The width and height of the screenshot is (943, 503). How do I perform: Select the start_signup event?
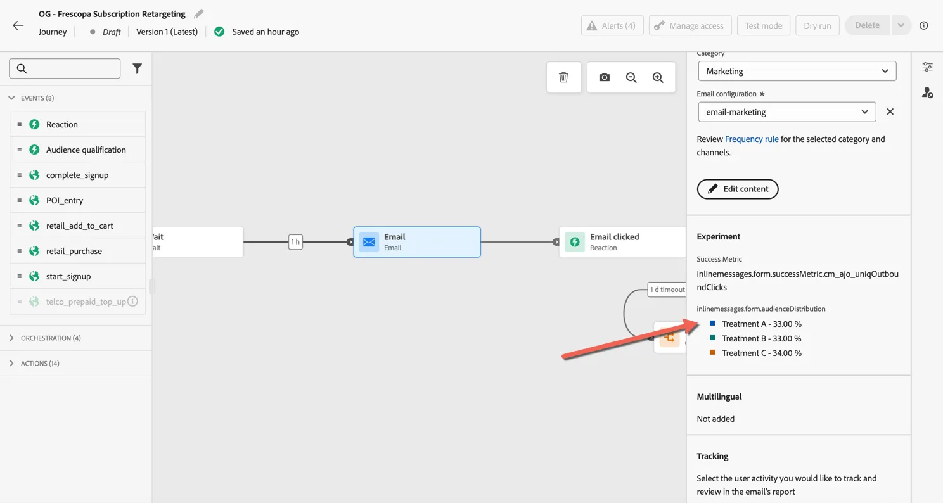pyautogui.click(x=78, y=276)
